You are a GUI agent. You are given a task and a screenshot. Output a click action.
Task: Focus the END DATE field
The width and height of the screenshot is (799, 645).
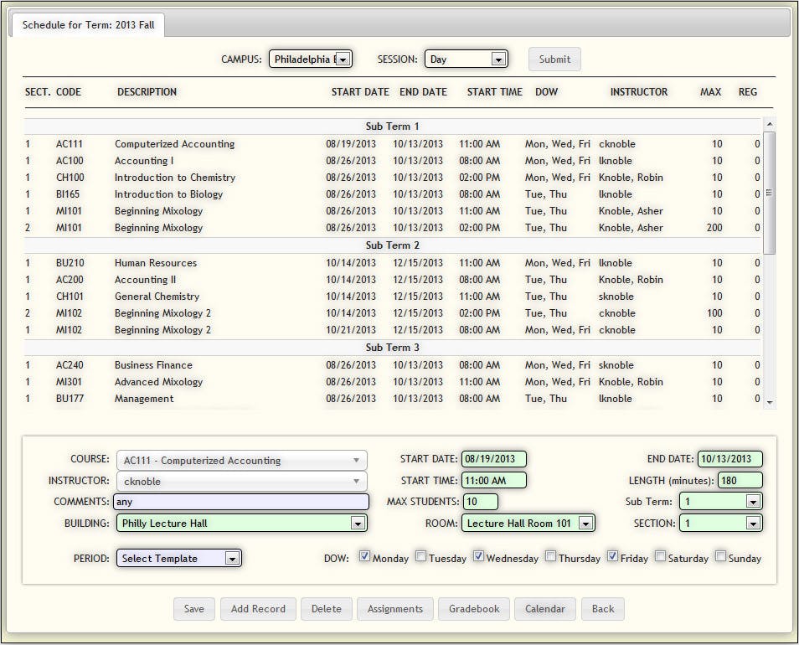click(x=729, y=459)
